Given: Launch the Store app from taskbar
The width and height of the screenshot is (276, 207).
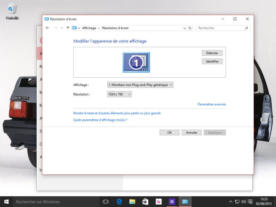Looking at the screenshot, I should tap(145, 202).
